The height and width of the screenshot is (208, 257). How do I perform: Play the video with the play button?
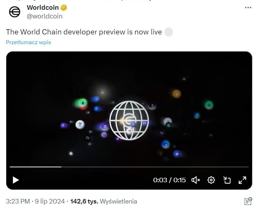[x=16, y=180]
